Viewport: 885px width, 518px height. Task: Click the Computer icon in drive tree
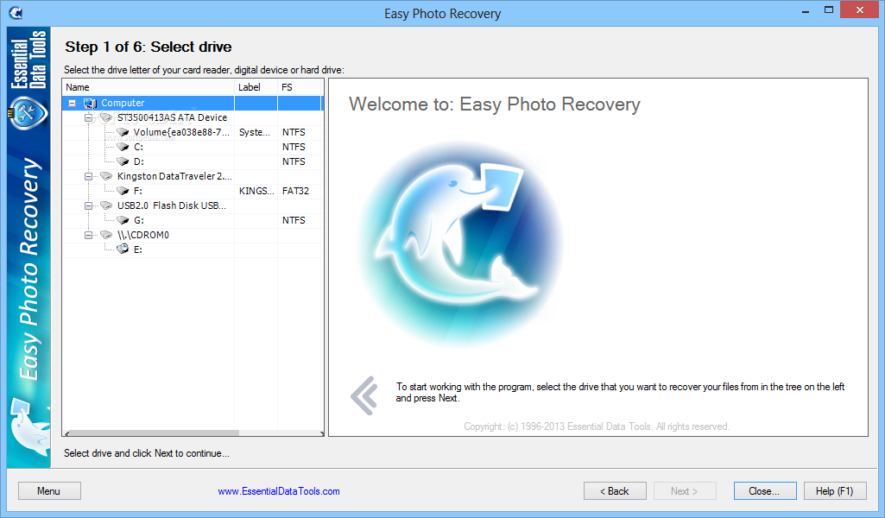click(91, 104)
